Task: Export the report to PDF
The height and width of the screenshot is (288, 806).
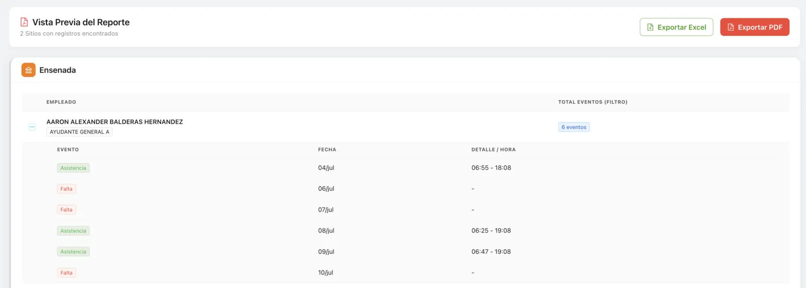Action: [x=755, y=27]
